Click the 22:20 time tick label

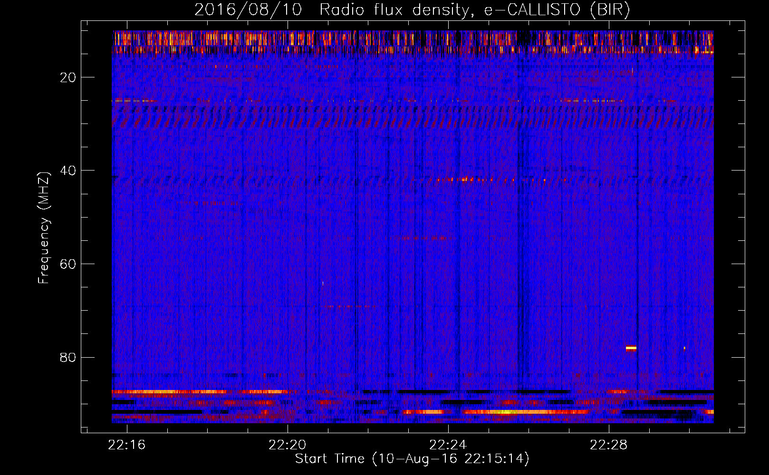point(287,445)
